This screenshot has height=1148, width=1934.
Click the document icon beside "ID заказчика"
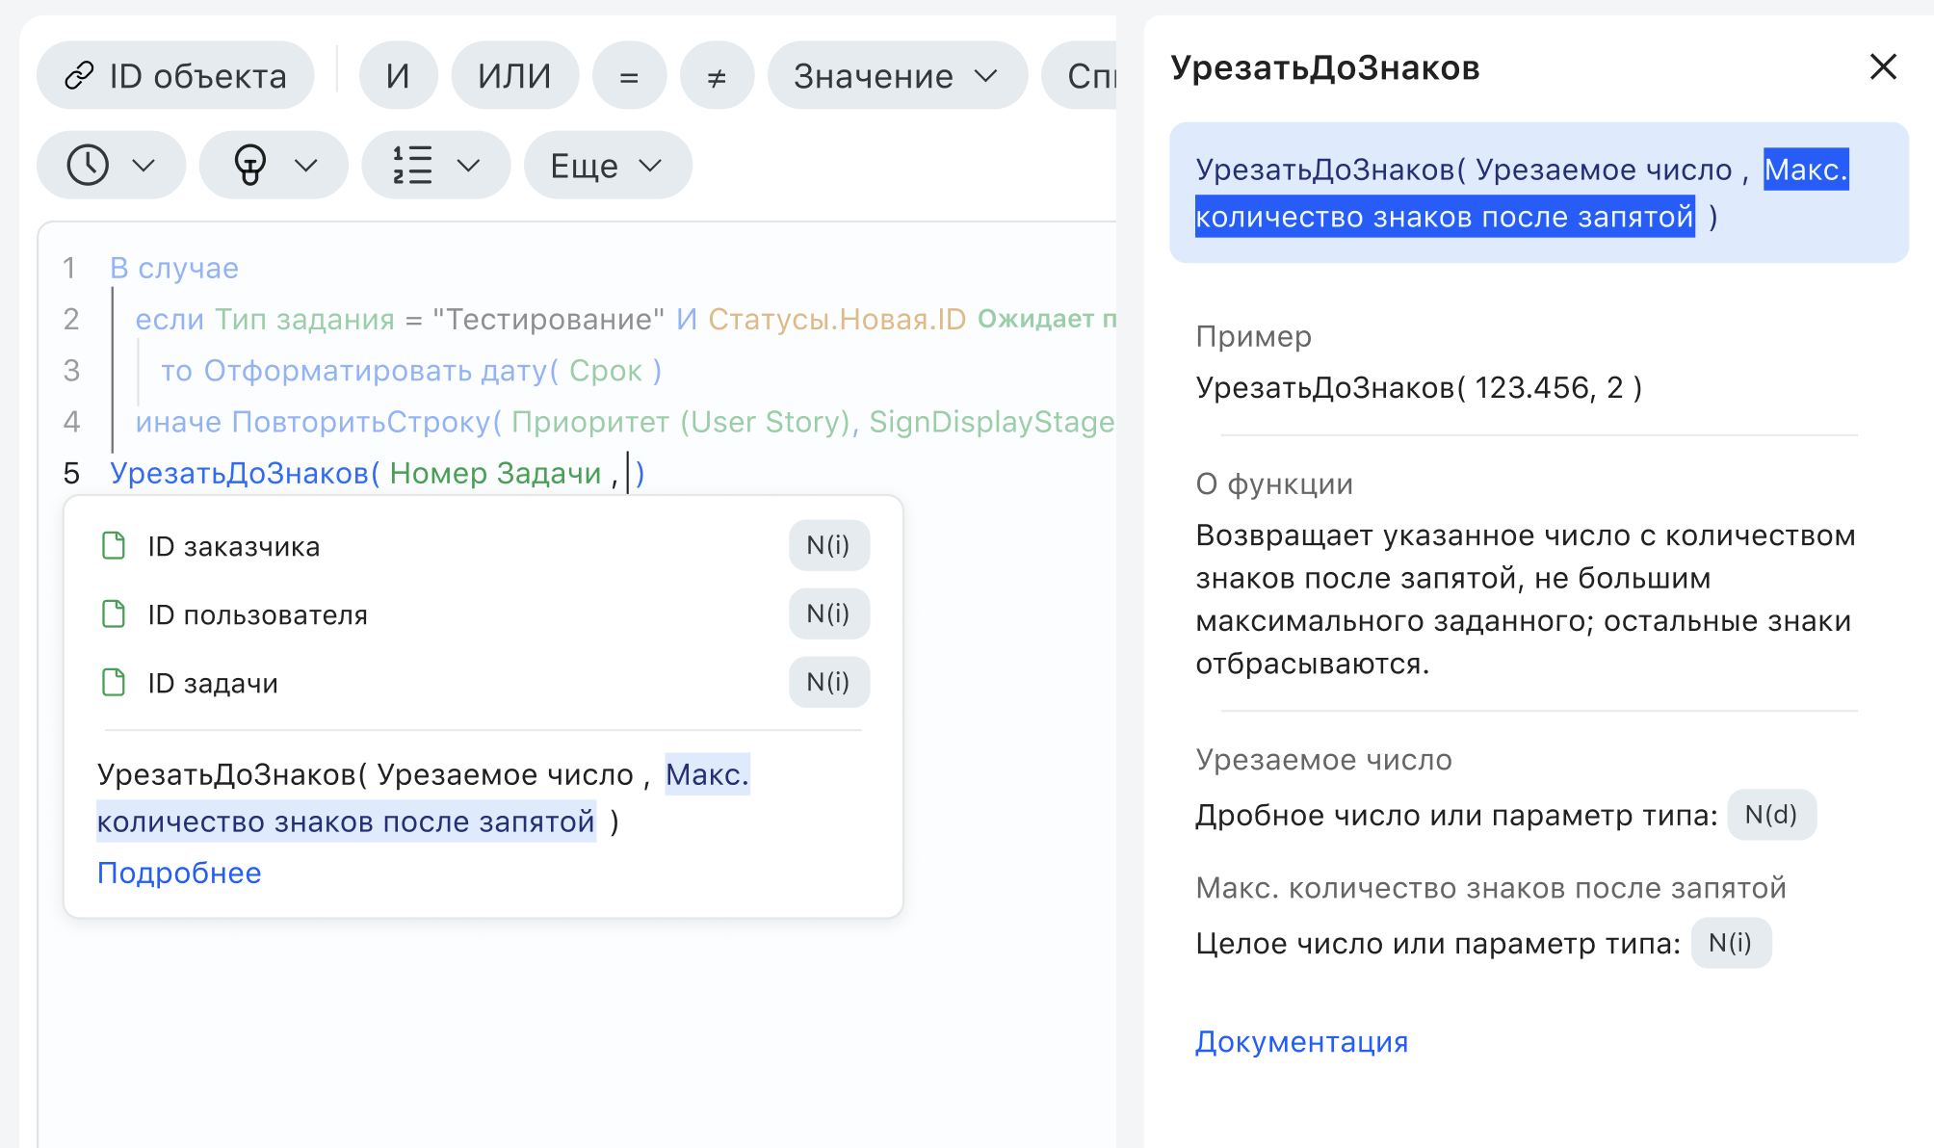114,545
